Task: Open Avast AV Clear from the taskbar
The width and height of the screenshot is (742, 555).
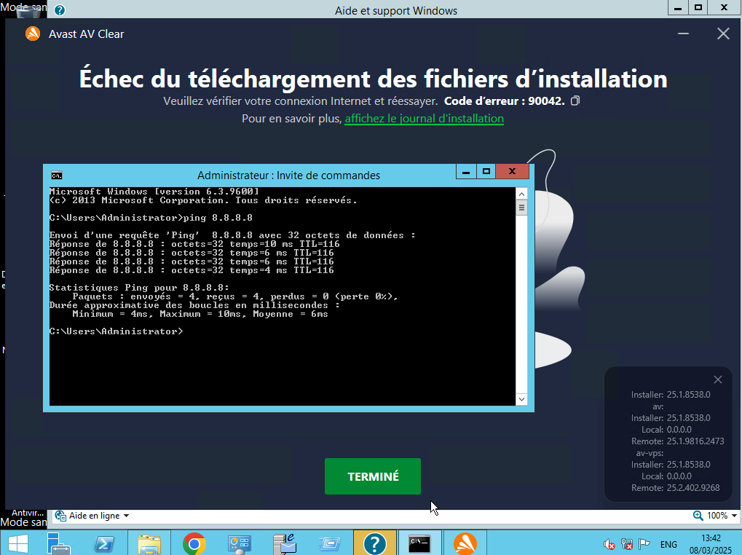Action: coord(465,543)
